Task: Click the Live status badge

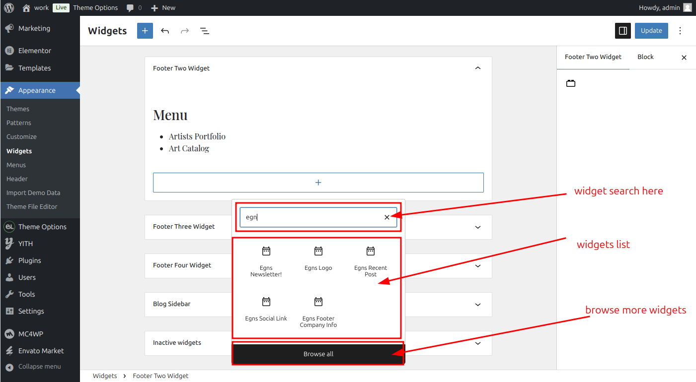Action: pos(61,8)
